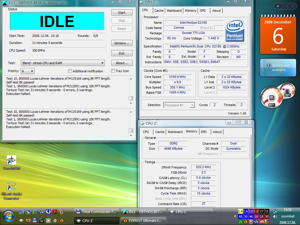300x225 pixels.
Task: Click the upper log scrollbar up arrow
Action: point(131,79)
